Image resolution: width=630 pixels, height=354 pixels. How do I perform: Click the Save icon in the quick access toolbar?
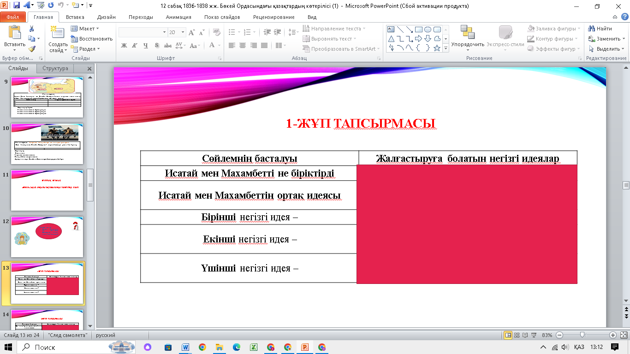[17, 6]
